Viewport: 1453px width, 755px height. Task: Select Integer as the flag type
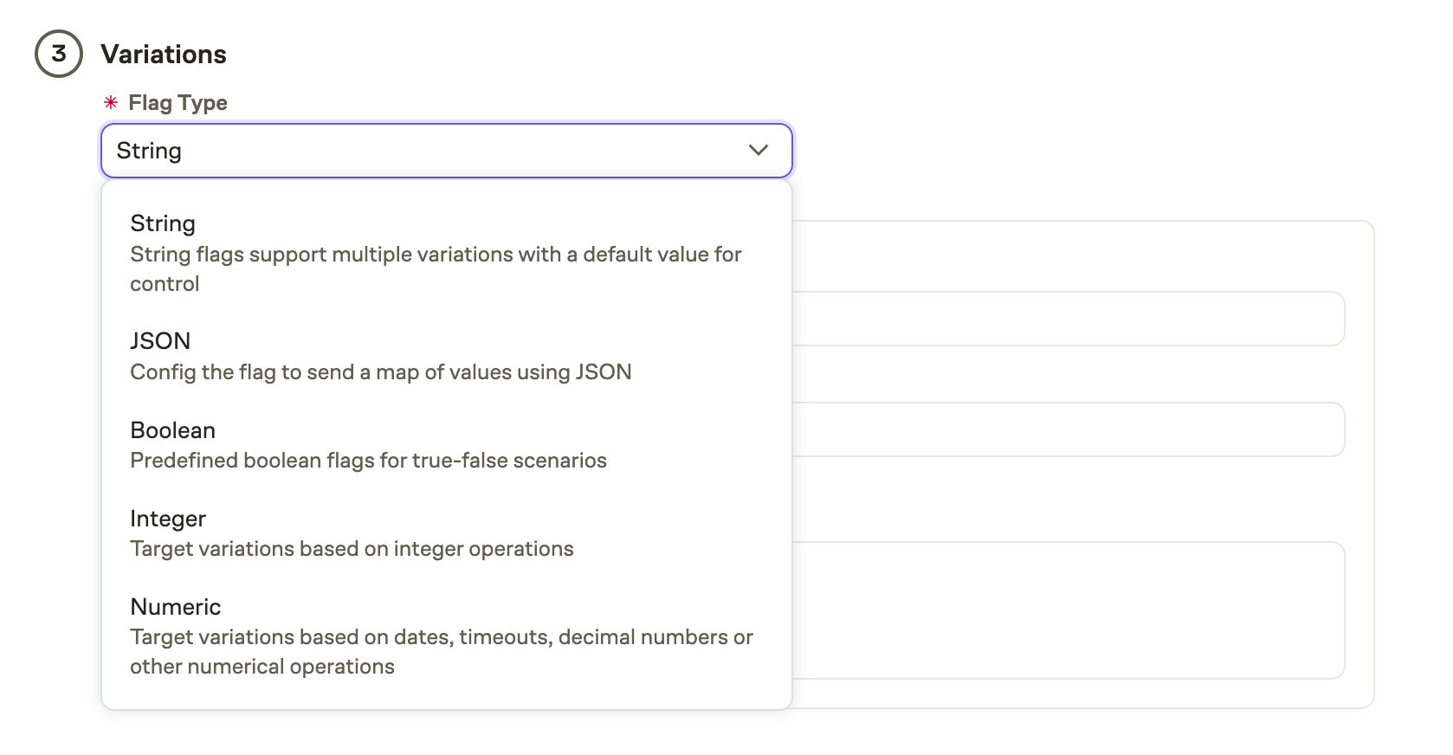pyautogui.click(x=168, y=519)
